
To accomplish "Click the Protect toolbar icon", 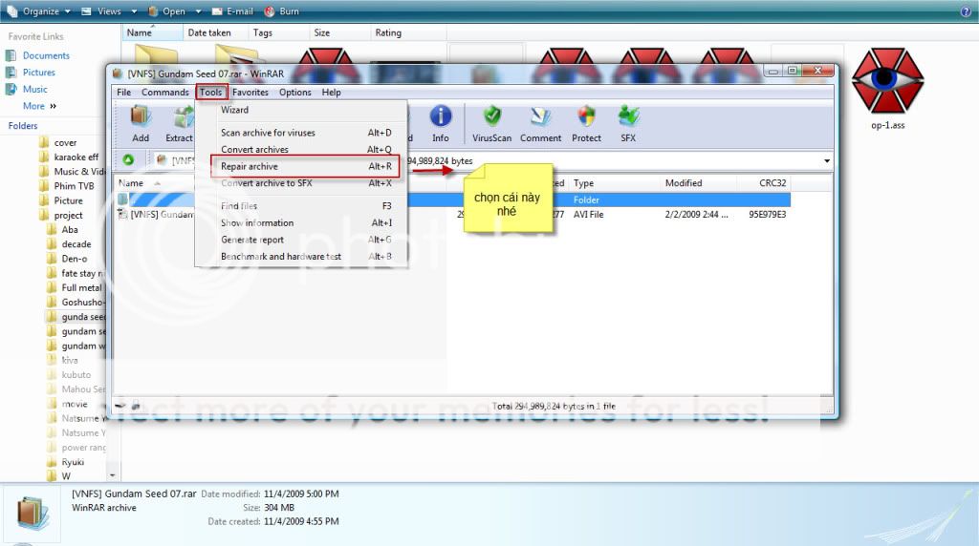I will [x=586, y=121].
